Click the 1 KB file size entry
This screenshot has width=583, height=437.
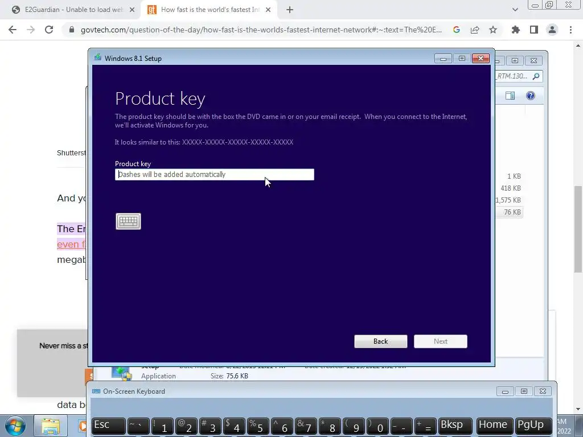514,176
